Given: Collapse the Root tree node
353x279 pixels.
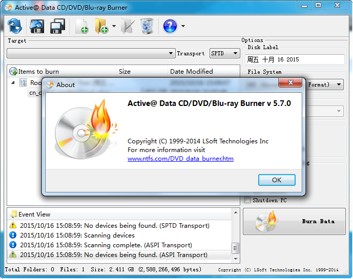Looking at the screenshot, I should click(x=12, y=82).
